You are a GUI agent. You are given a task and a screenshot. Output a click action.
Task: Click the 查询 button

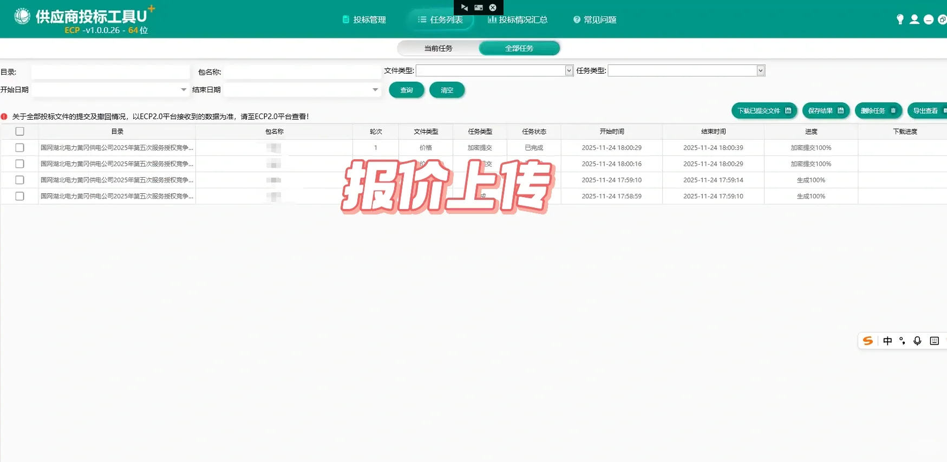[407, 90]
